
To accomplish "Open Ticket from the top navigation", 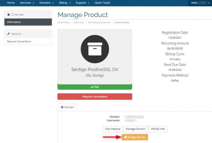I will click(102, 3).
